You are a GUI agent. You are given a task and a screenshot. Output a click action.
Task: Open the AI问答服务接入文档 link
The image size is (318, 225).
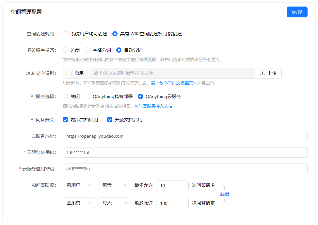coord(153,106)
